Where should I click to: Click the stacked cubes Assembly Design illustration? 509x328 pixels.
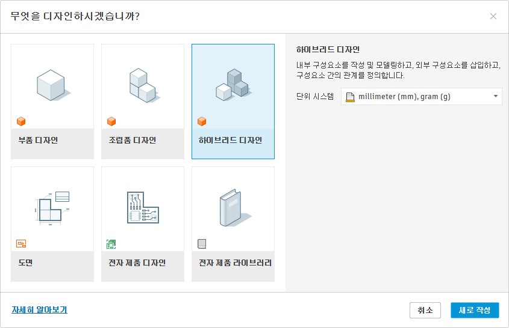click(142, 85)
